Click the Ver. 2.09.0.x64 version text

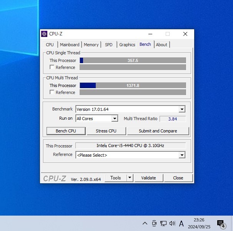tap(86, 179)
